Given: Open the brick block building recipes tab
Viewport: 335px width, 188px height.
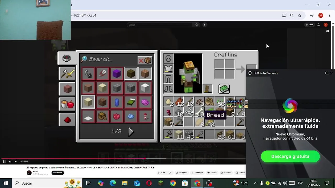Looking at the screenshot, I should click(68, 89).
